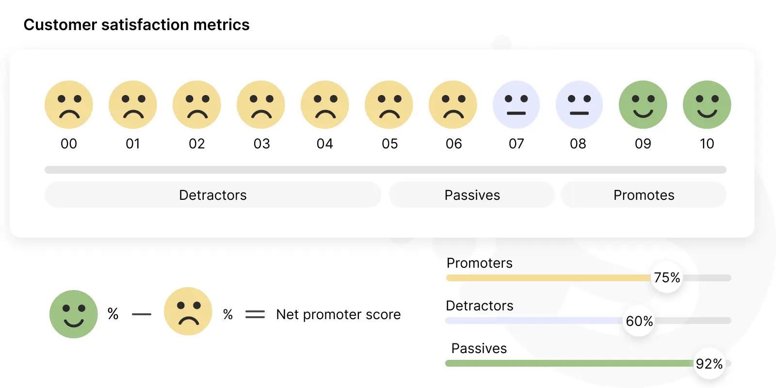Viewport: 776px width, 388px height.
Task: Choose the frowning face labeled 03
Action: pos(261,105)
